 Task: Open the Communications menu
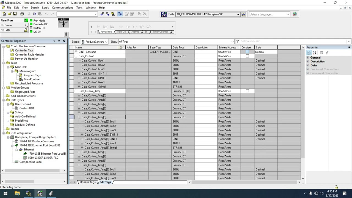62,8
